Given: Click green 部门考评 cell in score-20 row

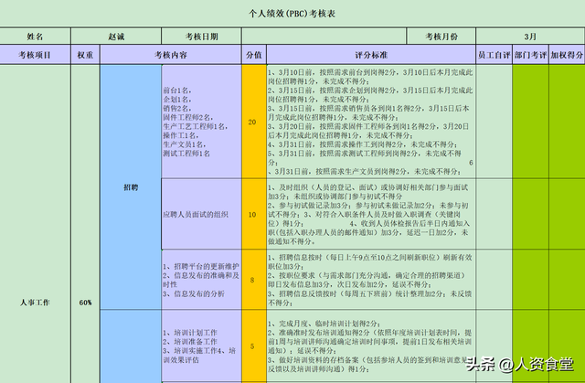Looking at the screenshot, I should click(530, 122).
